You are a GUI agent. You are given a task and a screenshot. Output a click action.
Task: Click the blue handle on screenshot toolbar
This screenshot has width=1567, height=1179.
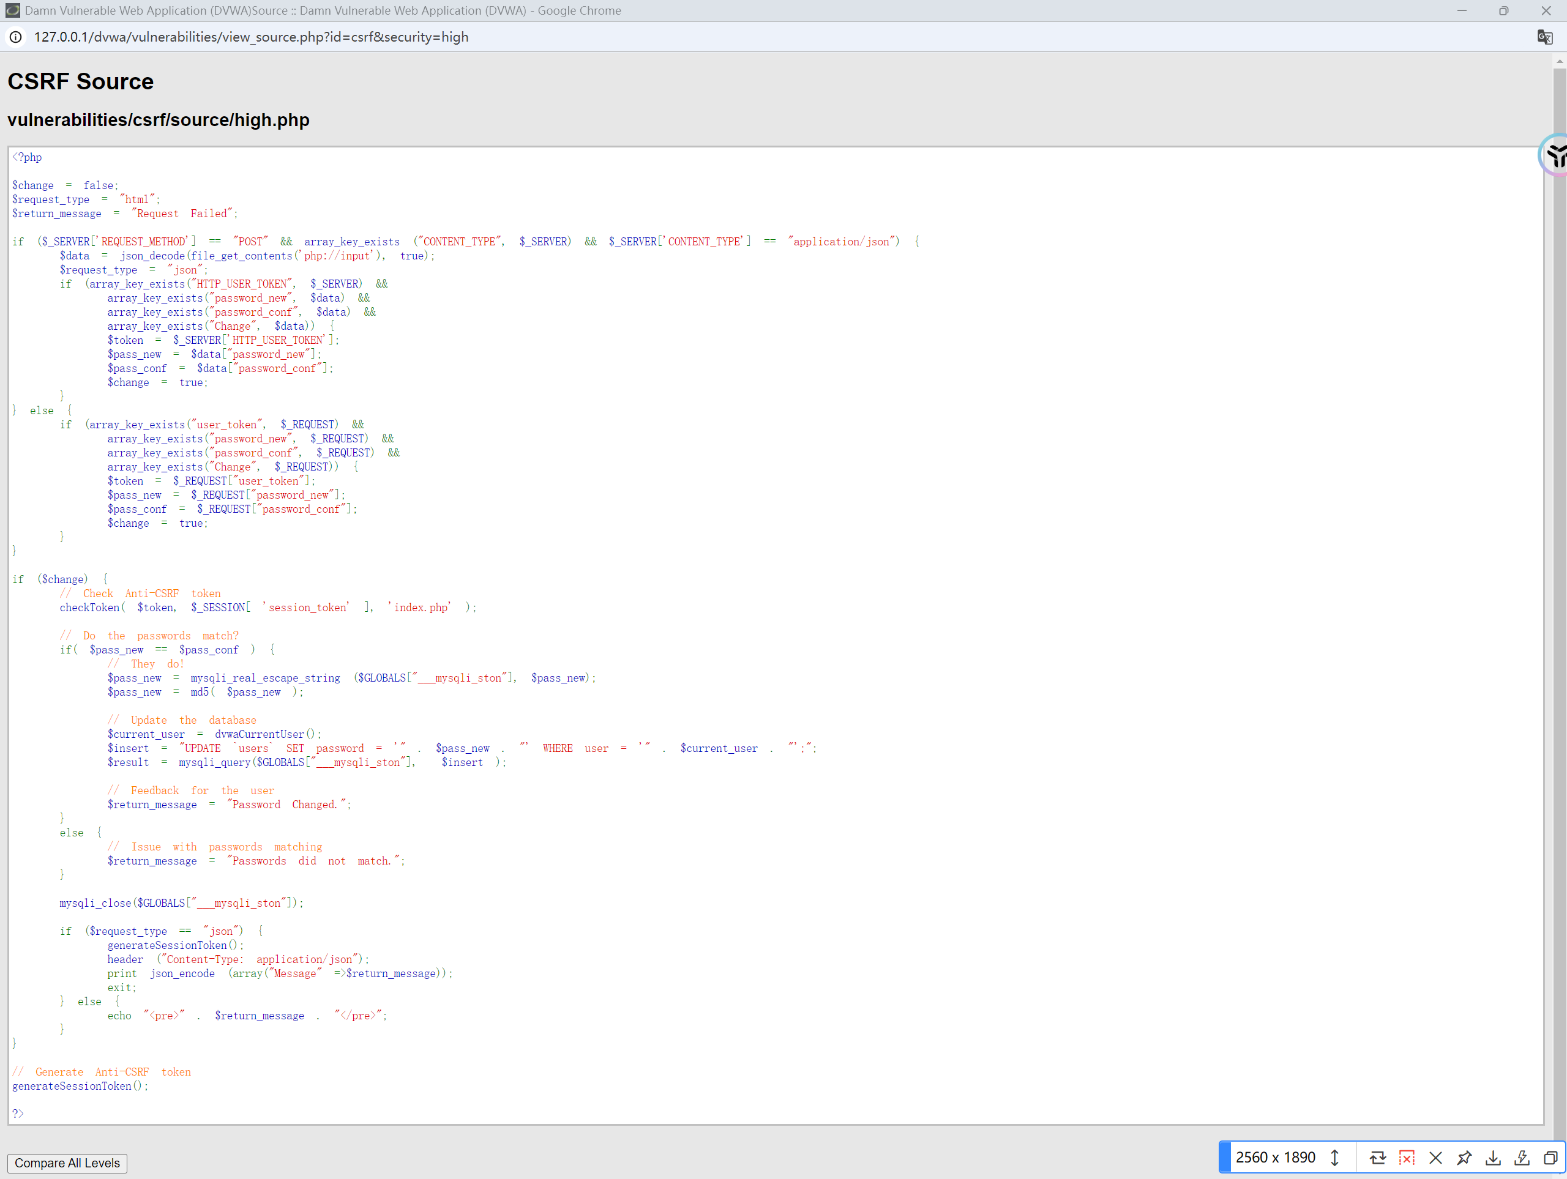click(x=1224, y=1158)
